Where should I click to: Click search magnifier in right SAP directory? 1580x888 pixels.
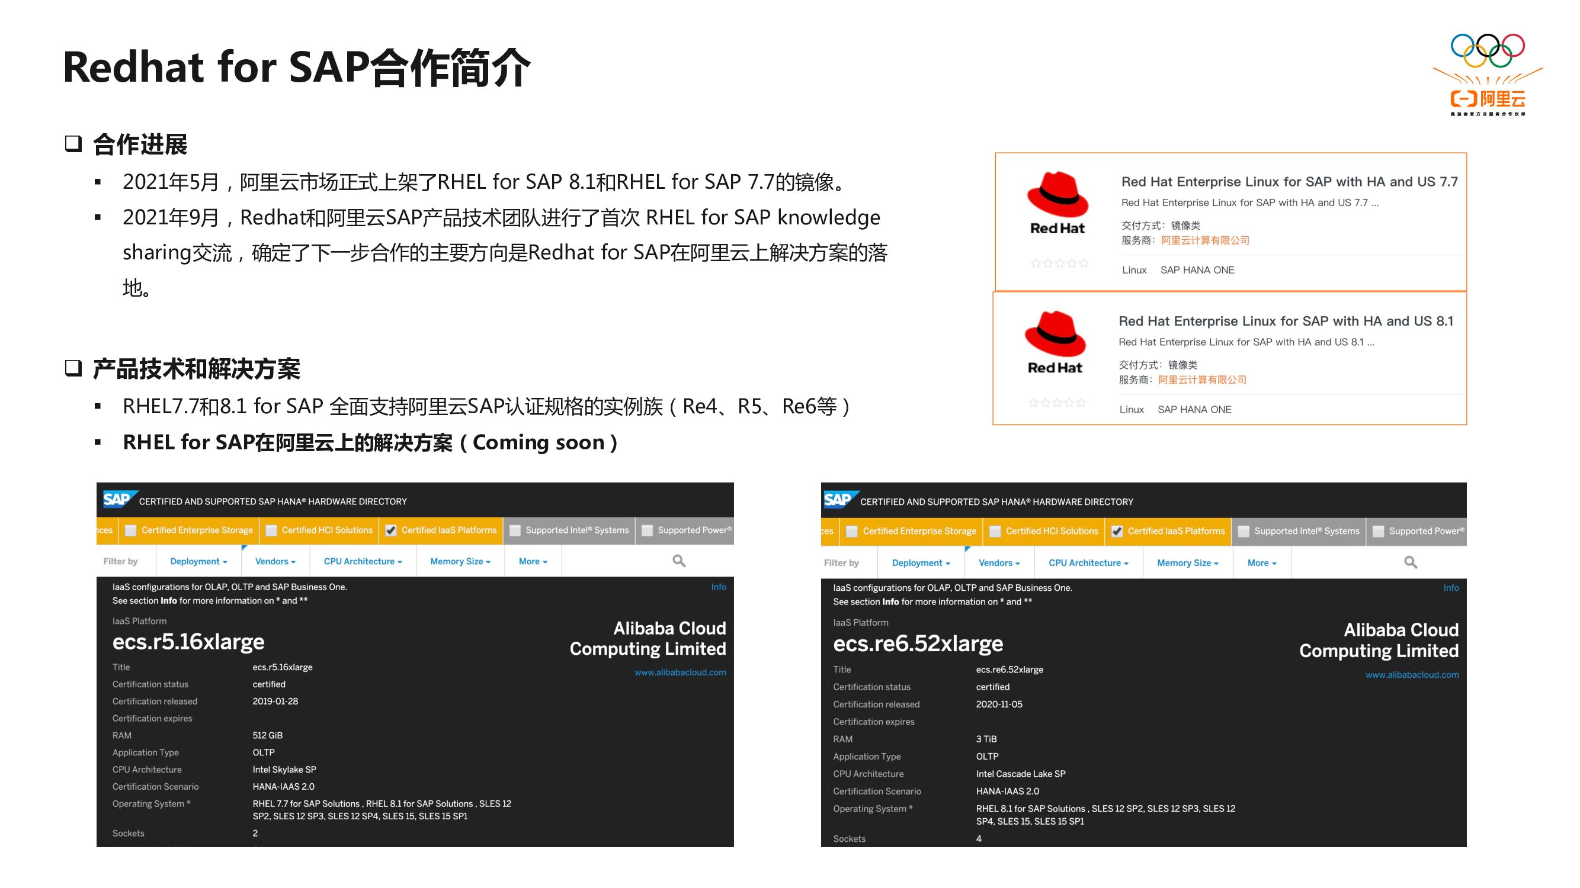tap(1410, 562)
